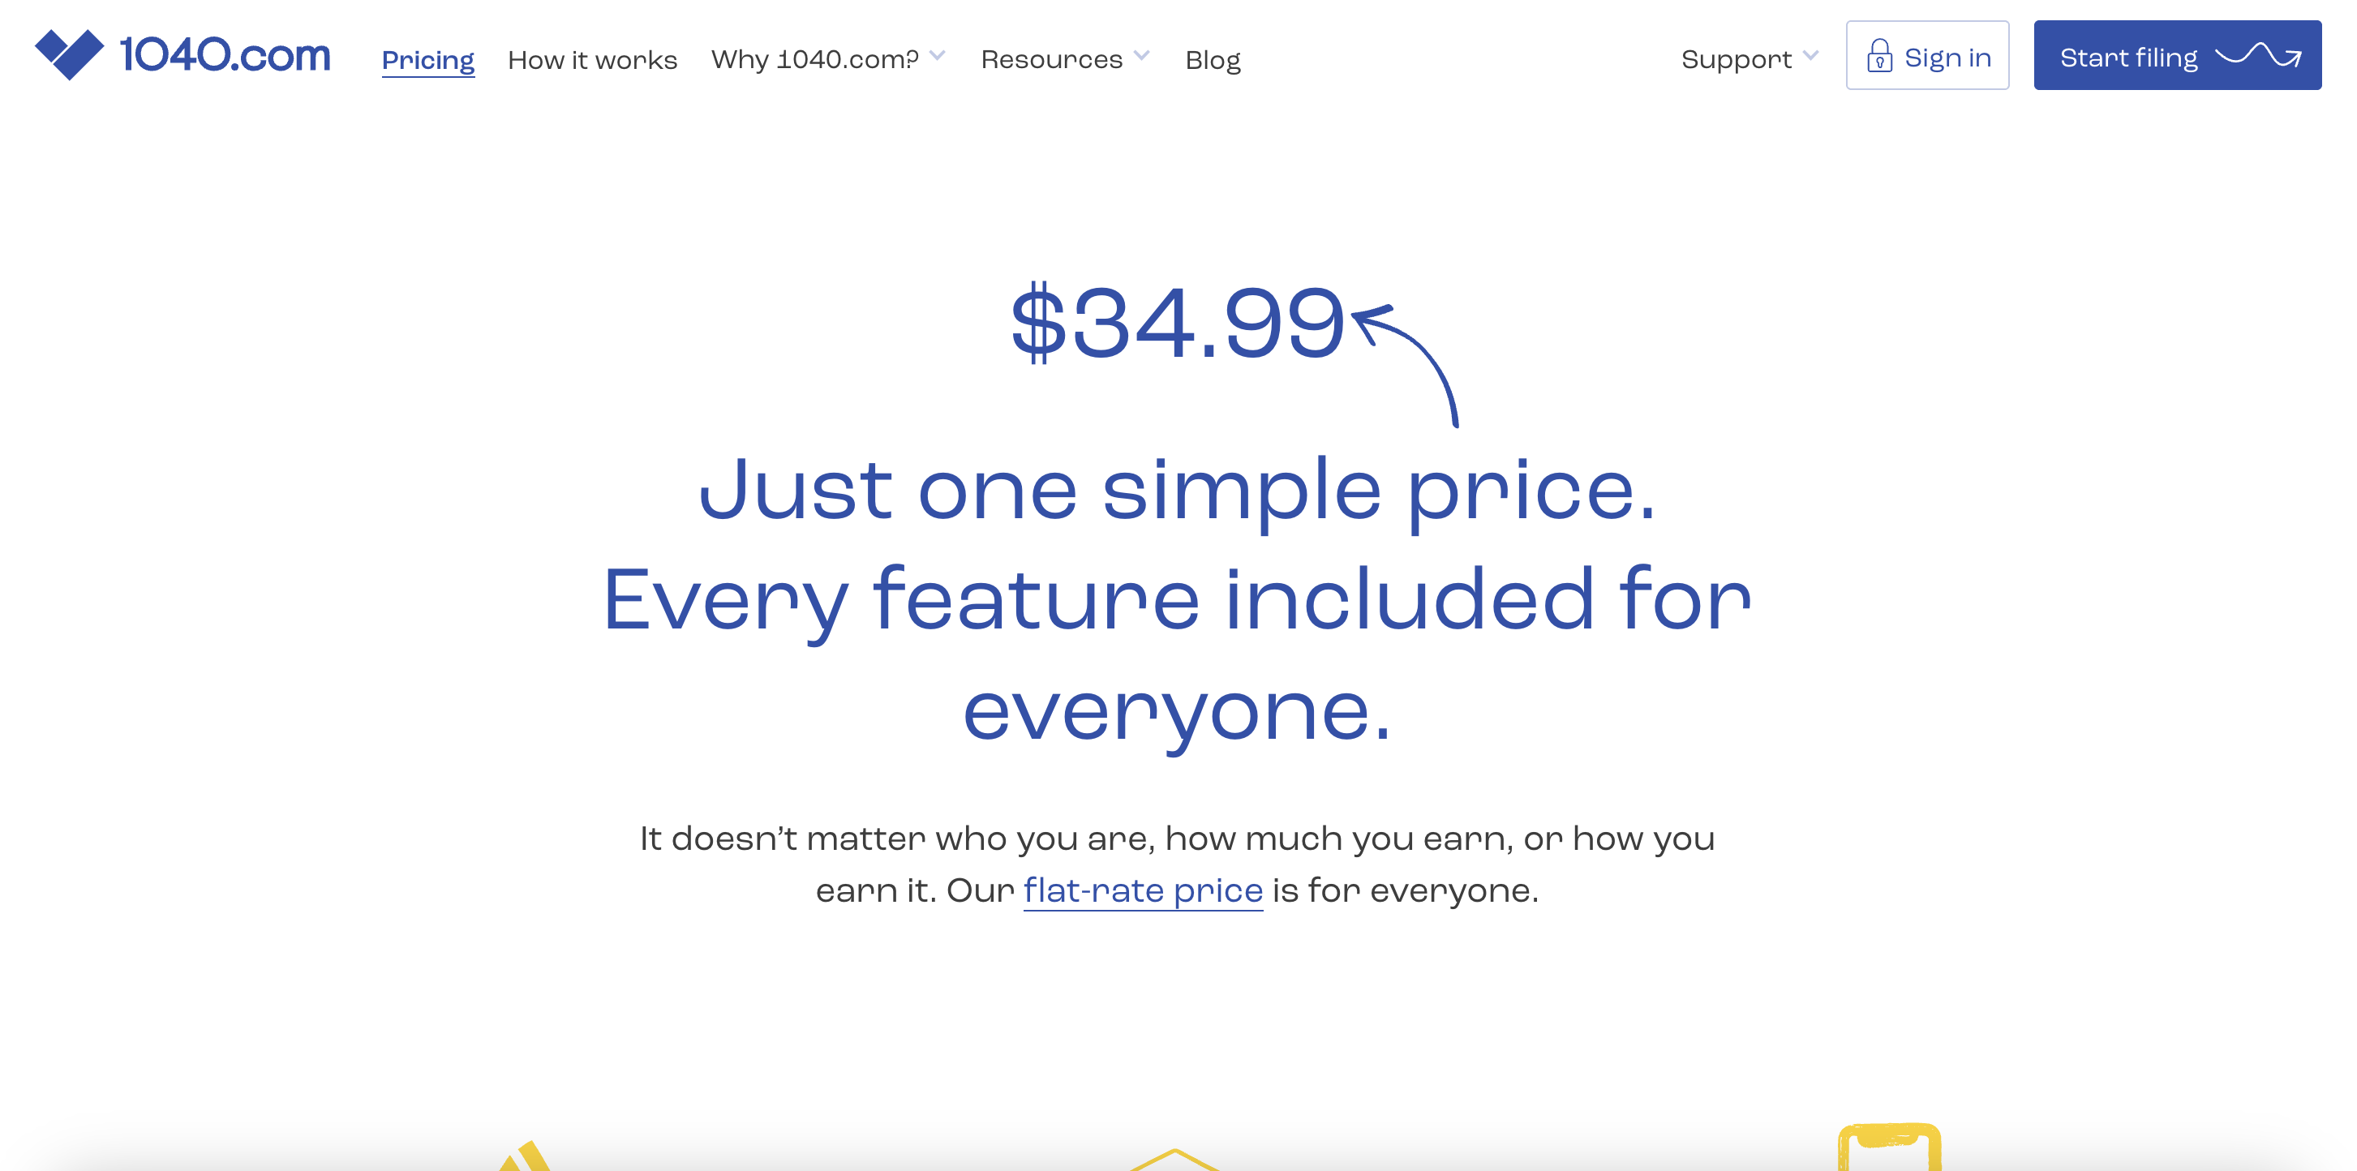Screen dimensions: 2357x1171
Task: Click the squiggly arrow in Start filing
Action: [2258, 56]
